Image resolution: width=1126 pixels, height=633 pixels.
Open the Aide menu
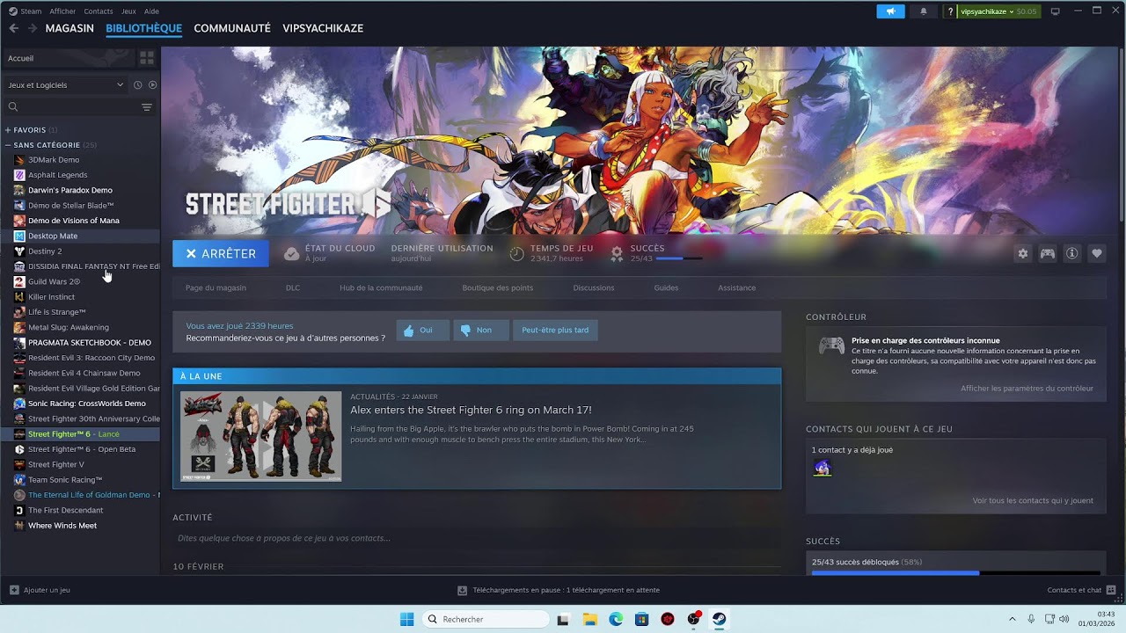(x=151, y=11)
